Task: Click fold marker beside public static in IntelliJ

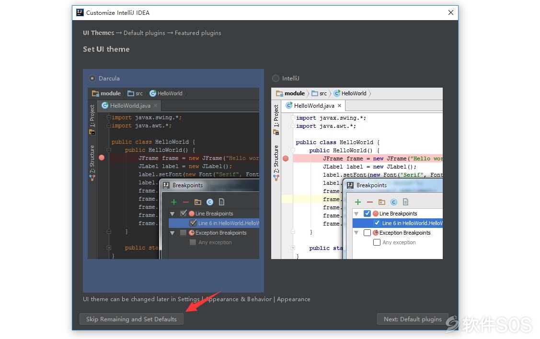Action: coord(293,248)
